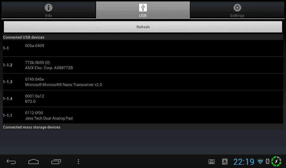The image size is (286, 168).
Task: Open the Info tab
Action: (x=49, y=10)
